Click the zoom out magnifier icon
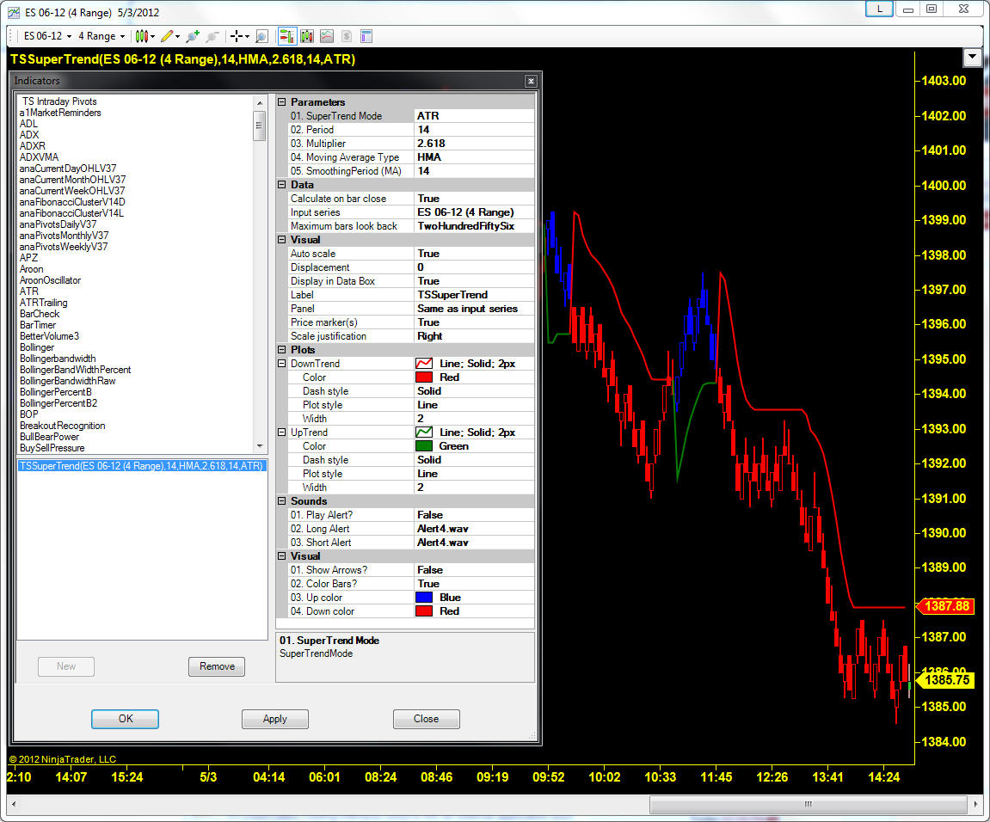Image resolution: width=990 pixels, height=822 pixels. tap(212, 36)
